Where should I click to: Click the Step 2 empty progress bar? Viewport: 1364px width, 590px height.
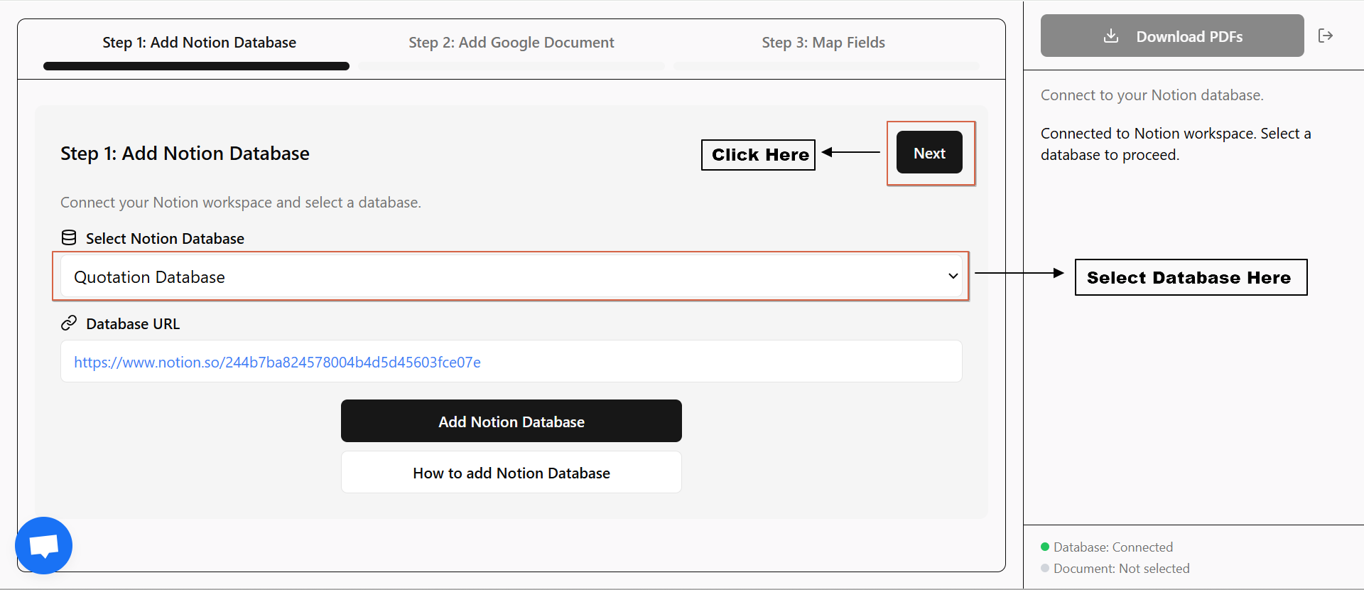511,66
